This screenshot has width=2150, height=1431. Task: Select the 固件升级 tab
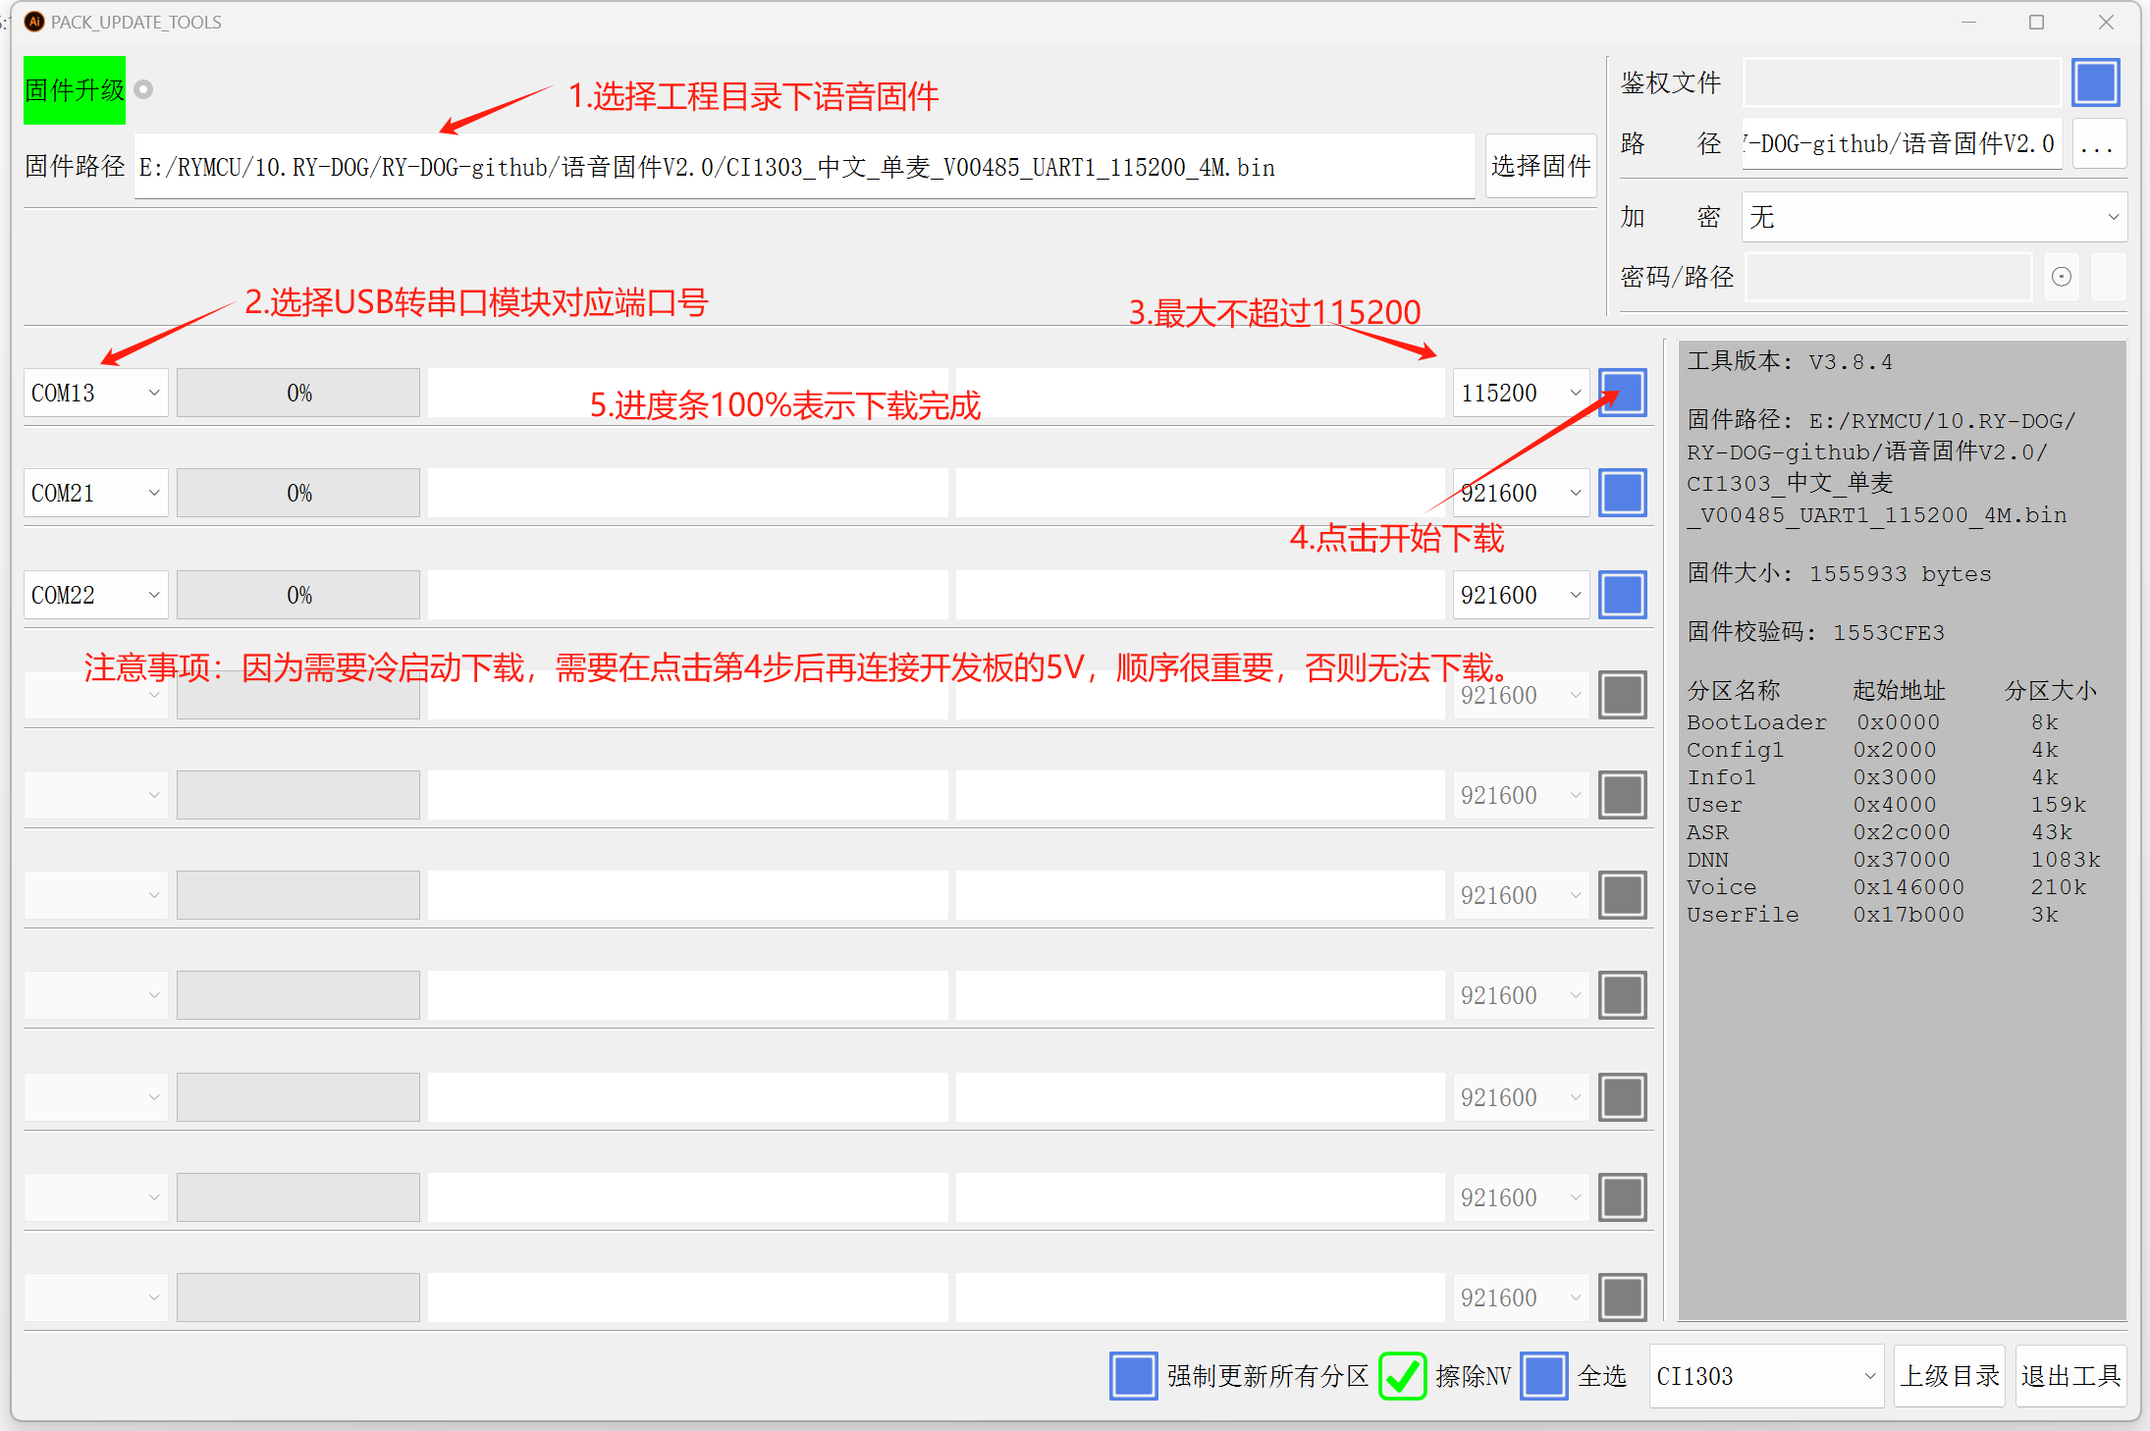click(73, 88)
